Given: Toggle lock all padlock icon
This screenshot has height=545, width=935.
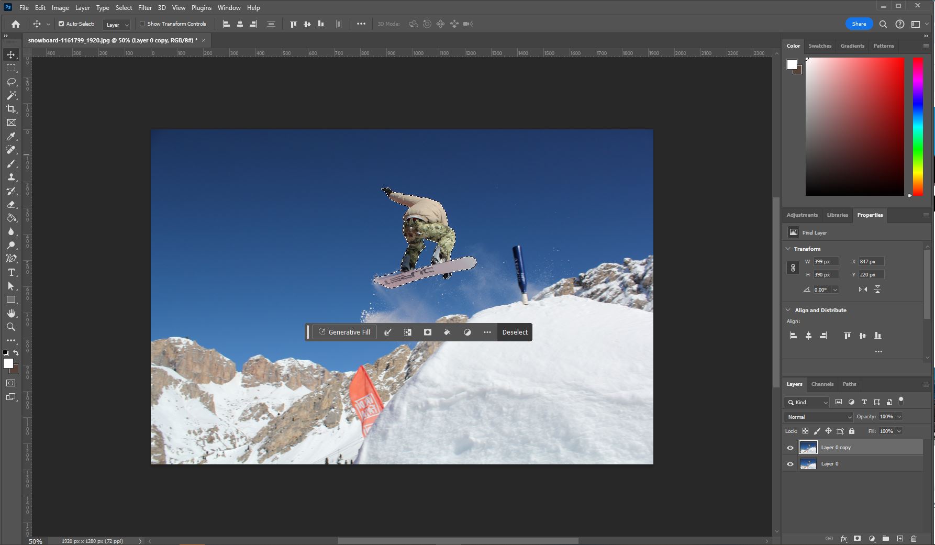Looking at the screenshot, I should [x=852, y=431].
